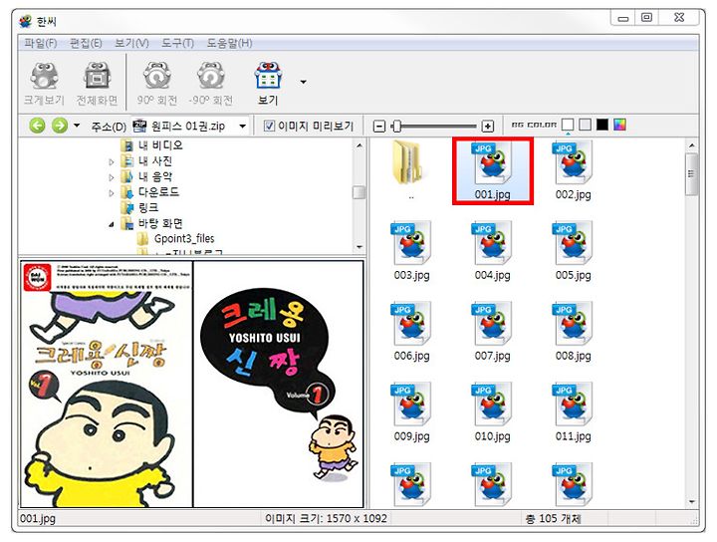Expand the 다운로드 tree node
The image size is (717, 542).
(x=112, y=193)
